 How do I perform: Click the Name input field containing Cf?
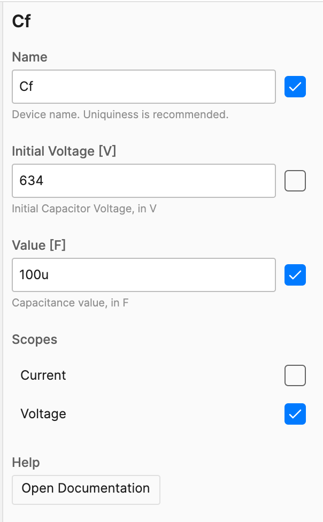pyautogui.click(x=143, y=87)
